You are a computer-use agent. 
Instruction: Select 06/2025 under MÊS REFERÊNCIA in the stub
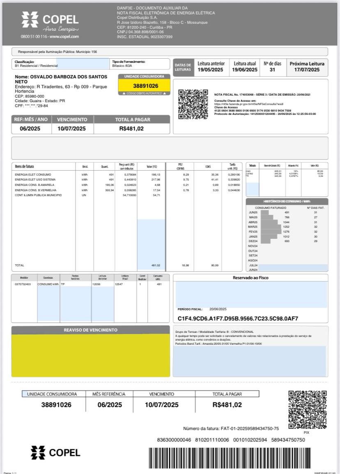pos(110,405)
